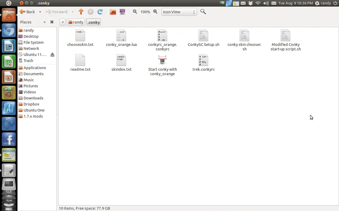The height and width of the screenshot is (211, 339).
Task: Open the Ubuntu dash logo button
Action: (x=9, y=3)
